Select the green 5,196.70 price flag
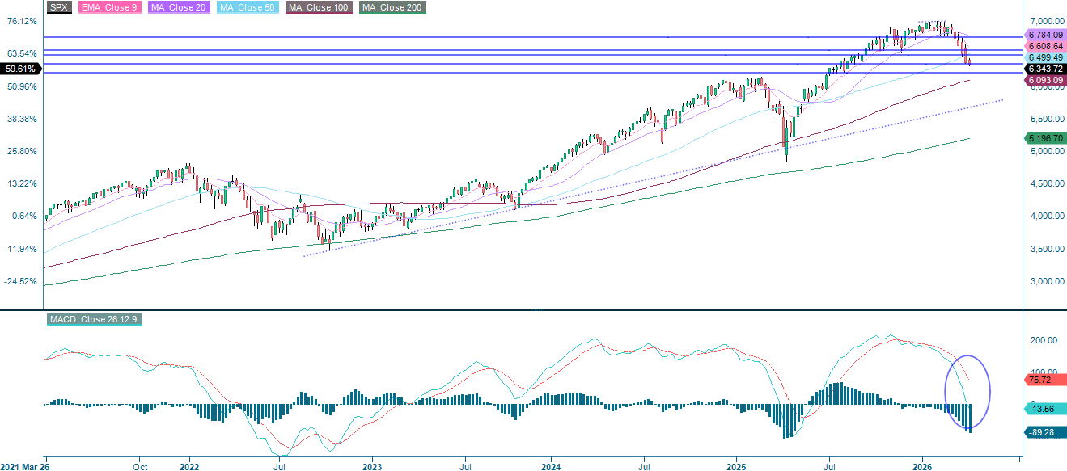This screenshot has width=1067, height=471. [x=1044, y=138]
